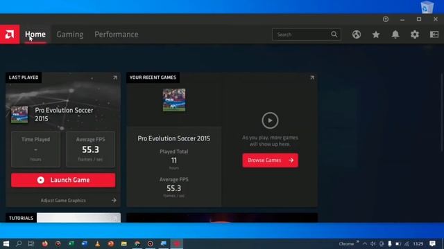Image resolution: width=444 pixels, height=249 pixels.
Task: Open Firefox from the taskbar
Action: 44,243
